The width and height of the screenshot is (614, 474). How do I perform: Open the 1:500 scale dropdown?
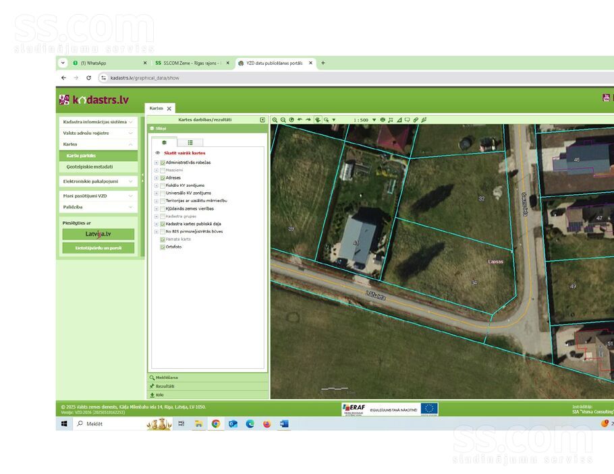coord(373,119)
